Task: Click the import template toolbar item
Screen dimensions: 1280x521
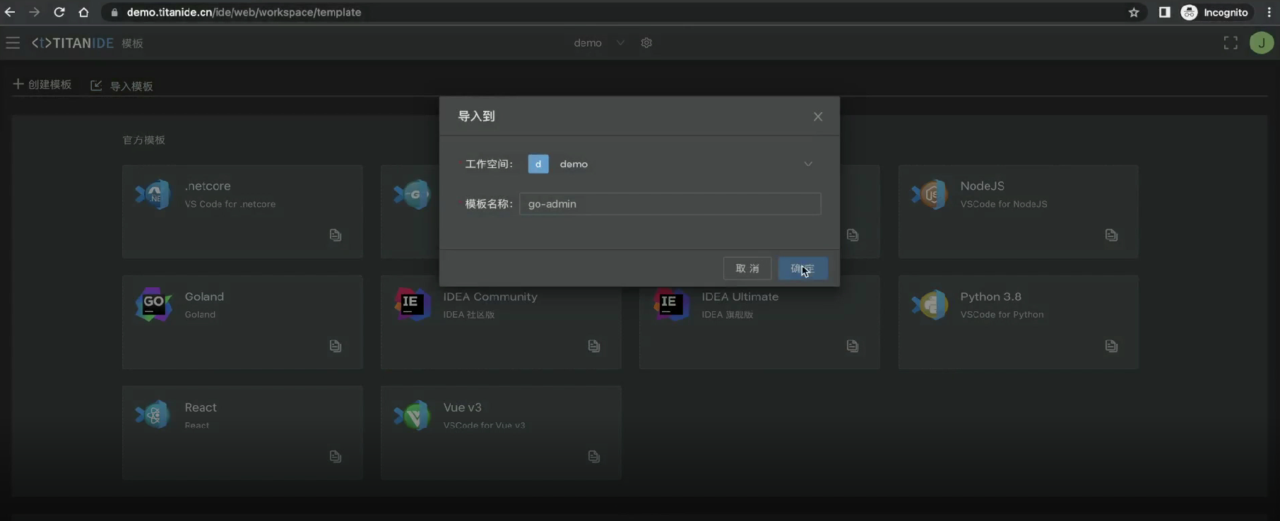Action: [x=122, y=86]
